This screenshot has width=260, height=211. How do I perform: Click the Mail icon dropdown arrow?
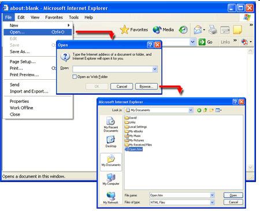[x=204, y=30]
